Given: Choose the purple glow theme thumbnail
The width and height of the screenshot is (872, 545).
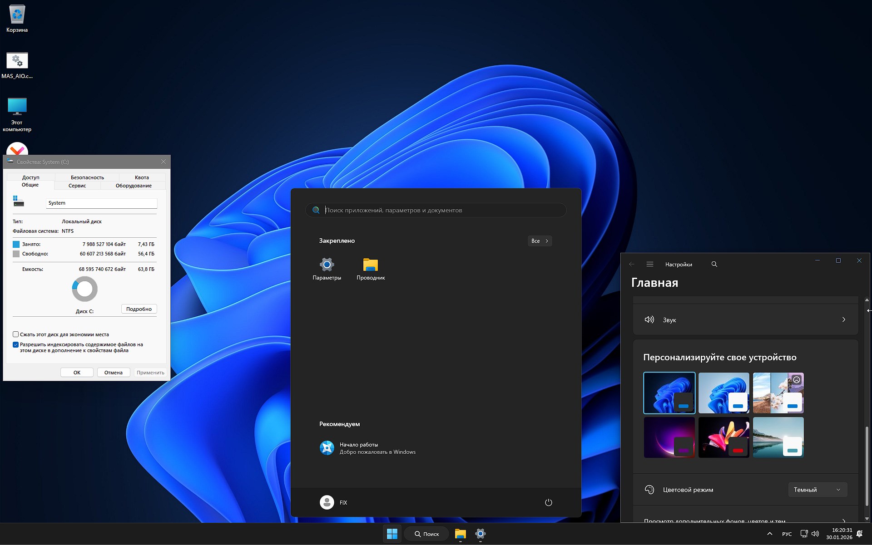Looking at the screenshot, I should click(669, 437).
